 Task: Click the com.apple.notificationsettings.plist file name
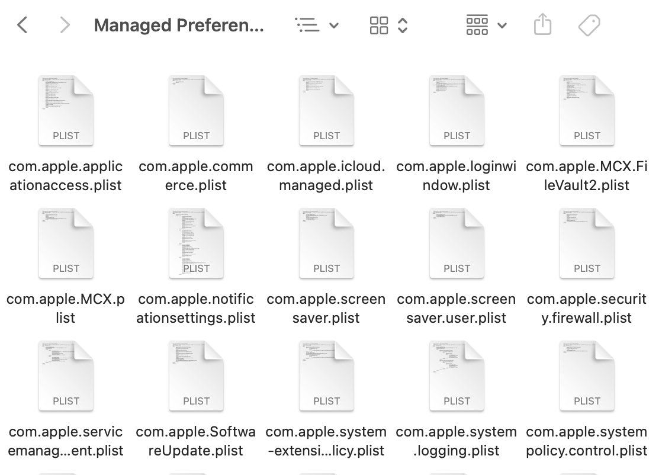click(196, 308)
